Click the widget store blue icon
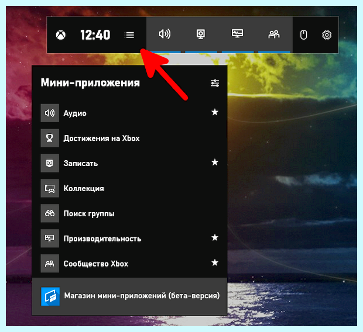Image resolution: width=363 pixels, height=332 pixels. 50,296
